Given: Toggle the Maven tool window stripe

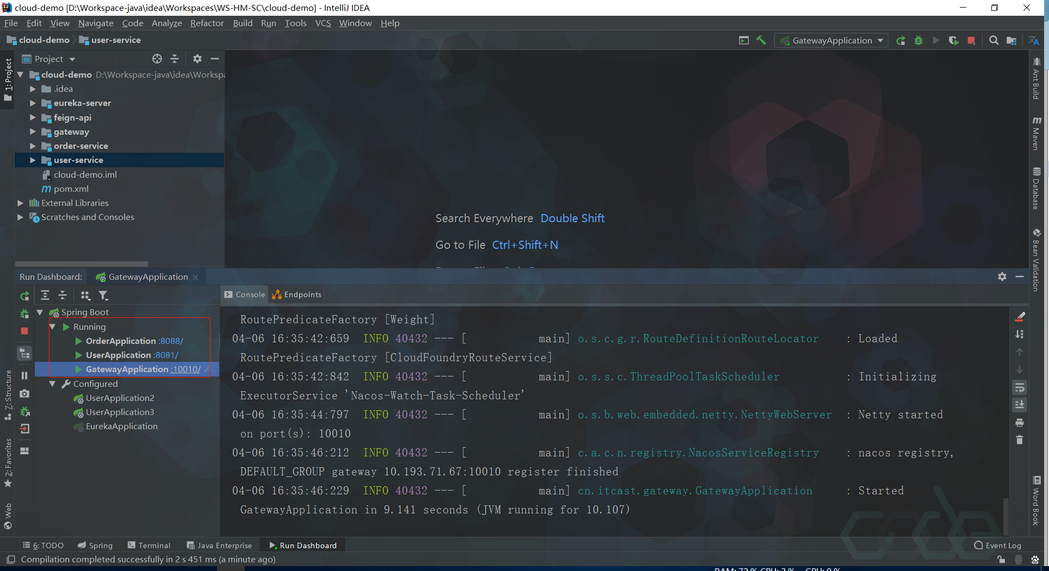Looking at the screenshot, I should point(1036,133).
